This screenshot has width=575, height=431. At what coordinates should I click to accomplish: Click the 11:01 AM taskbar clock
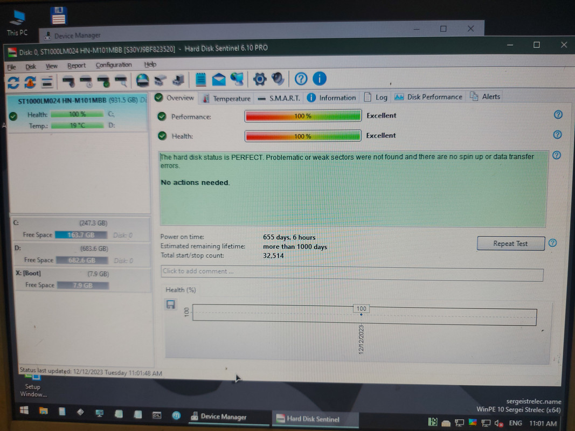(x=543, y=423)
